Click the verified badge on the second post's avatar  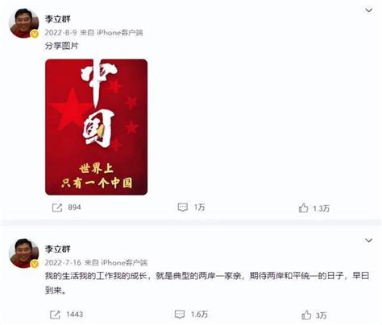click(35, 264)
